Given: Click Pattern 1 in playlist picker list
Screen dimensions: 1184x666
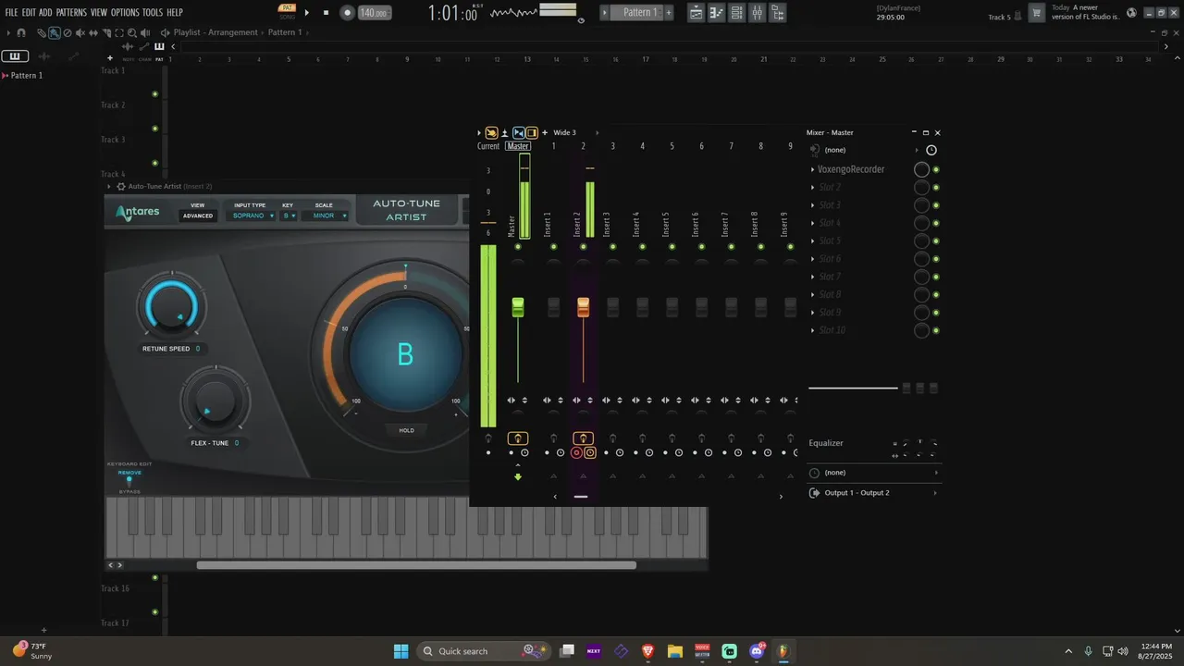Looking at the screenshot, I should click(26, 75).
